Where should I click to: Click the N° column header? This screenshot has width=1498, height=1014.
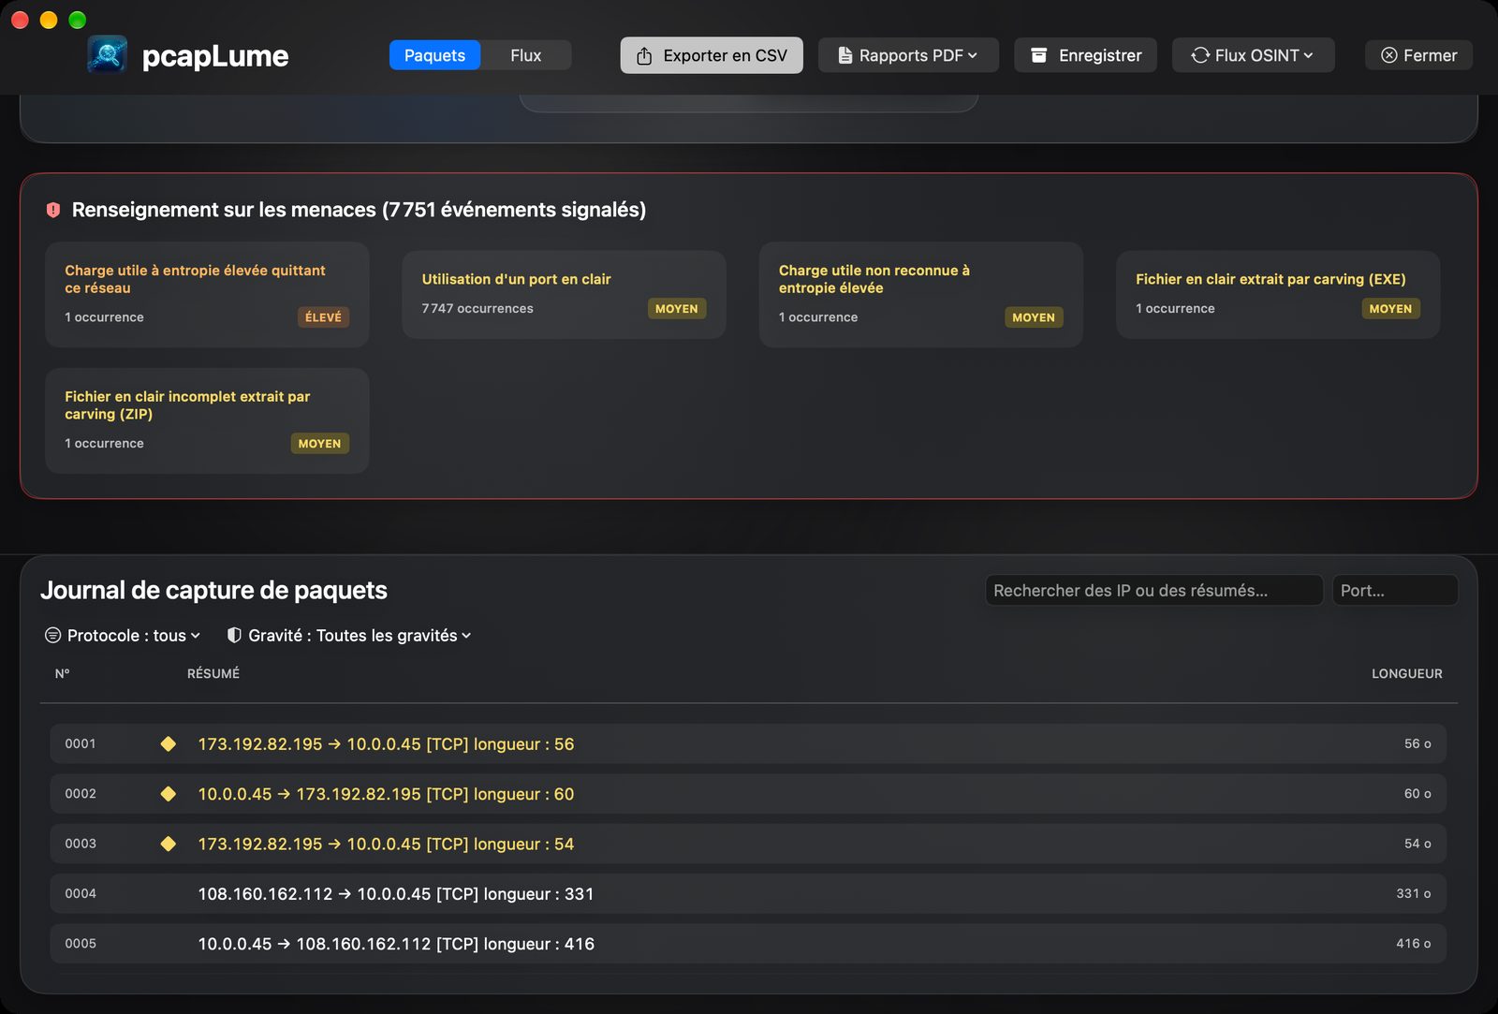(63, 674)
